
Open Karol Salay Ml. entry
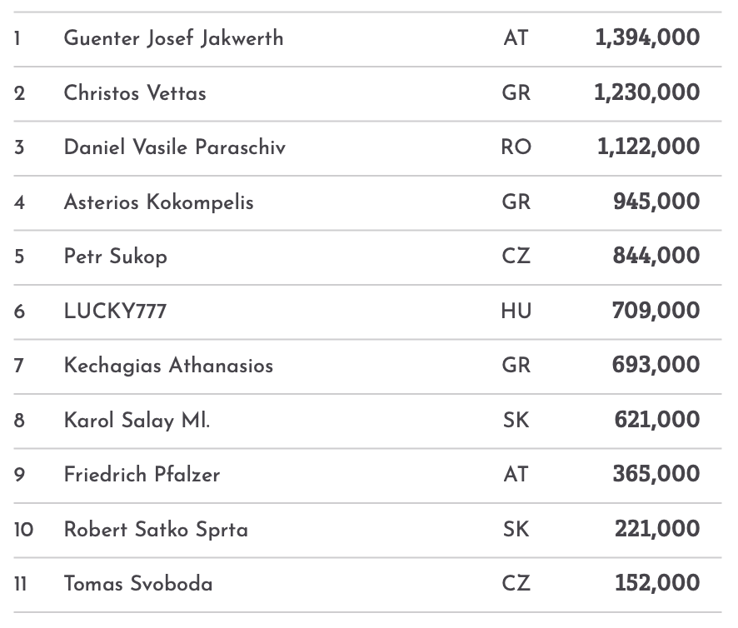coord(137,421)
